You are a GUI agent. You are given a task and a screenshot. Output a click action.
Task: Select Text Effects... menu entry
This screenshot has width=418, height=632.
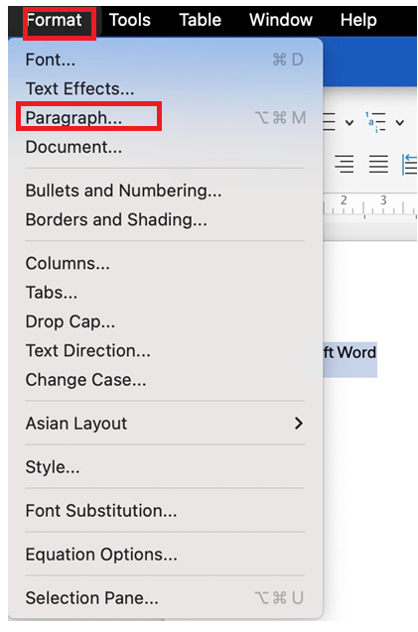(x=165, y=88)
